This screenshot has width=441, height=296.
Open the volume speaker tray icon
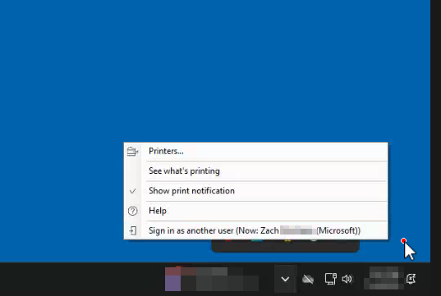tap(347, 279)
